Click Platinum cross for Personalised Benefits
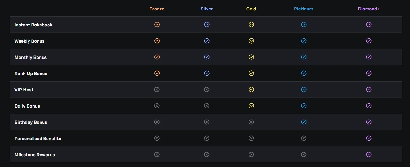Viewport: 410px width, 167px height. pyautogui.click(x=304, y=138)
